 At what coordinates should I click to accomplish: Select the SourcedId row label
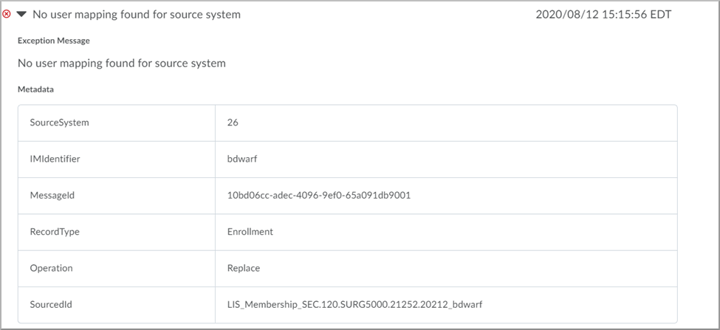[x=51, y=304]
